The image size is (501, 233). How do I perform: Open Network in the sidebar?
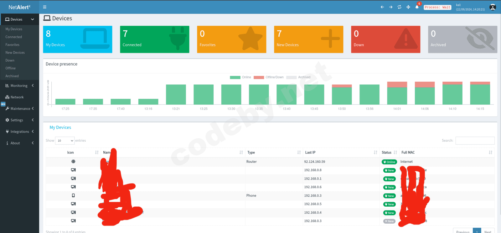[x=17, y=97]
